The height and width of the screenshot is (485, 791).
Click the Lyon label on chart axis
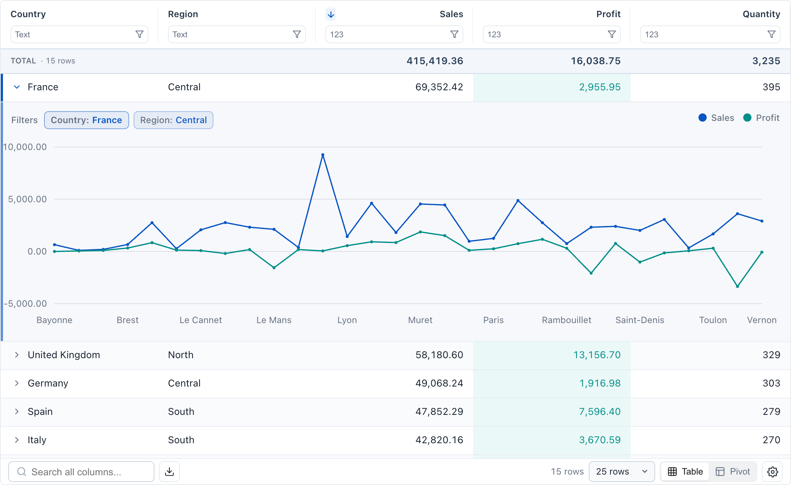(347, 320)
